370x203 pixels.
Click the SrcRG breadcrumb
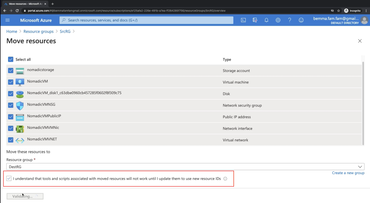(65, 31)
